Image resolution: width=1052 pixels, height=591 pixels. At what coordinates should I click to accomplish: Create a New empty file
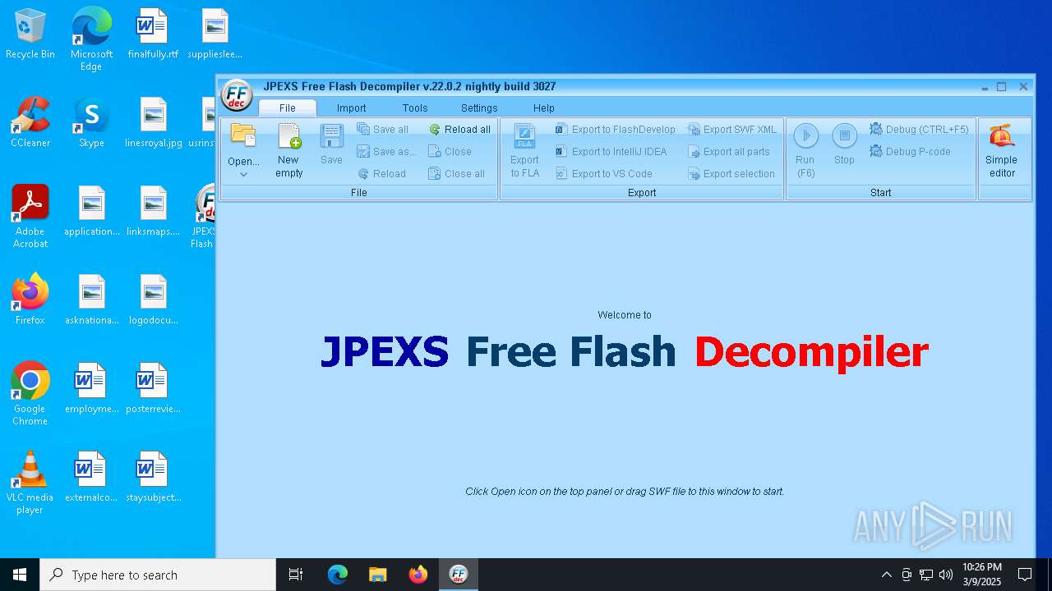pyautogui.click(x=288, y=151)
